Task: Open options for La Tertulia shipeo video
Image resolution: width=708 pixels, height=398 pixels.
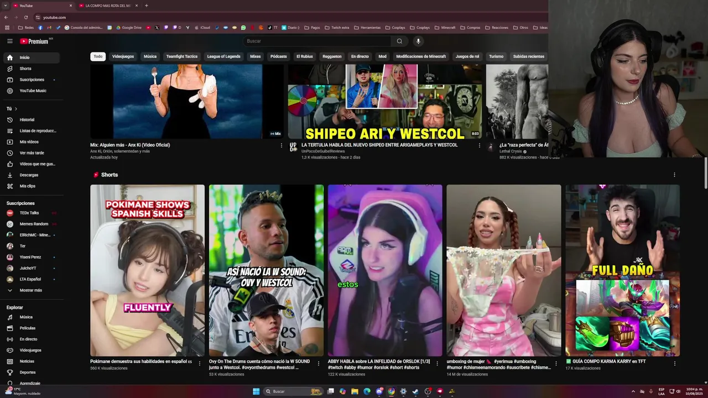Action: [x=479, y=145]
